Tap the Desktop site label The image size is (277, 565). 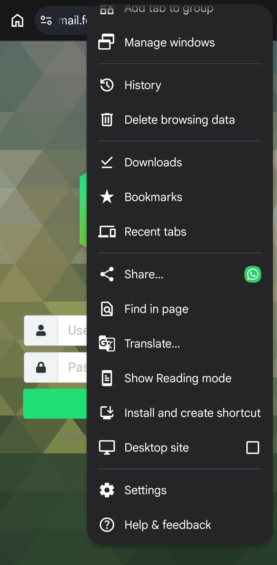[157, 448]
